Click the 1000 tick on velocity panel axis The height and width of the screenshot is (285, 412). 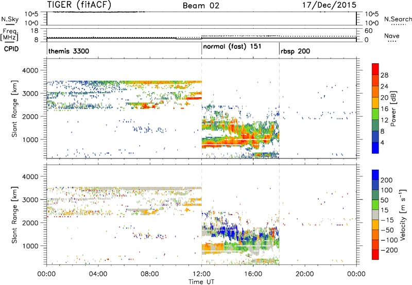pyautogui.click(x=30, y=246)
